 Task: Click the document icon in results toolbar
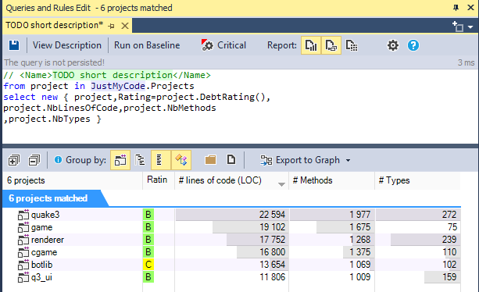[x=231, y=159]
